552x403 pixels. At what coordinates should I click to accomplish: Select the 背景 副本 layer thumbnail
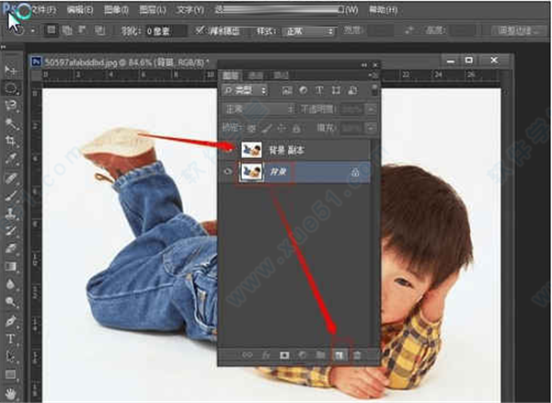249,148
